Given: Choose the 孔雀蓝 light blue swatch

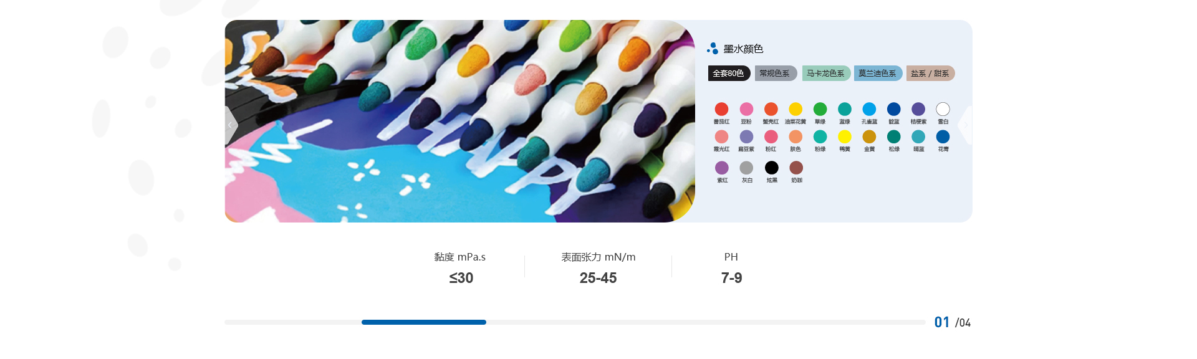Looking at the screenshot, I should 869,109.
